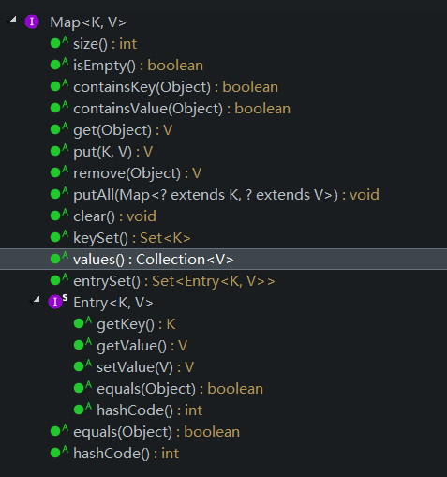Select the last equals(Object) : boolean row
The height and width of the screenshot is (477, 447).
[156, 432]
